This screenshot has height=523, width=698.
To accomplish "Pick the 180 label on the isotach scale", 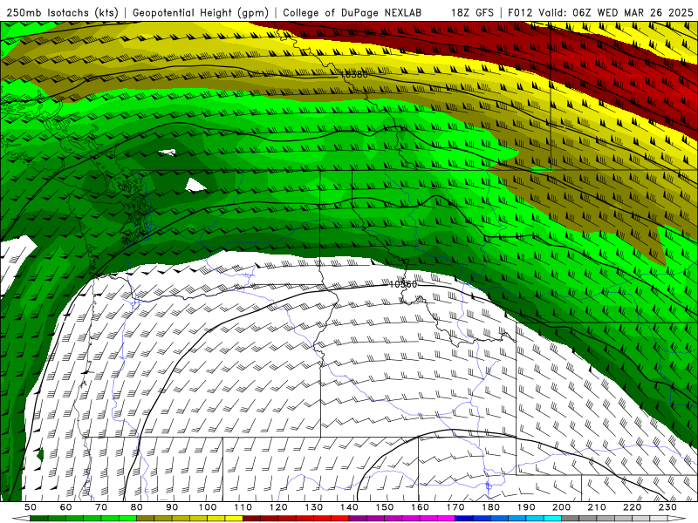I will [490, 507].
